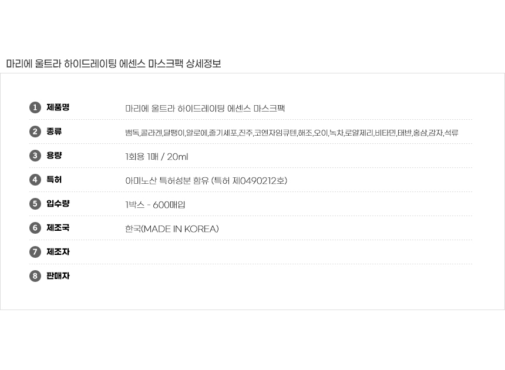Click the number 2 circle icon

[35, 132]
